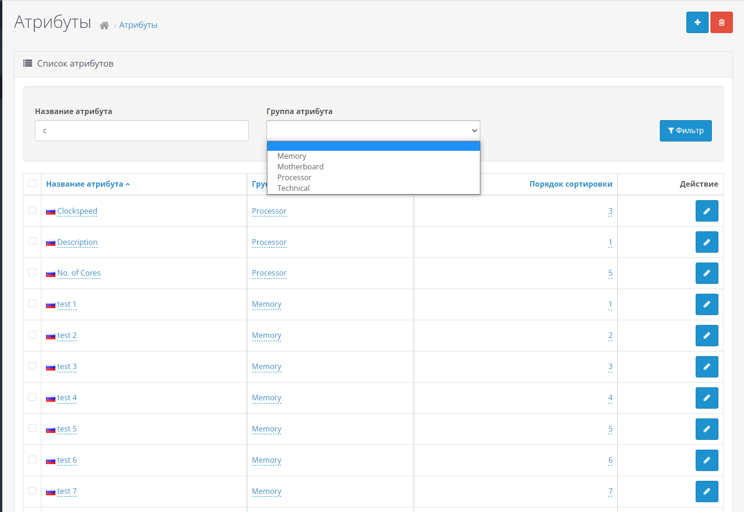Check the test 5 row checkbox

point(32,428)
